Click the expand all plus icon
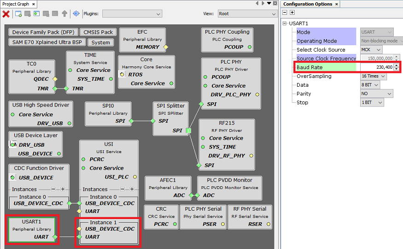Viewport: 403px width, 249px height. click(x=292, y=12)
